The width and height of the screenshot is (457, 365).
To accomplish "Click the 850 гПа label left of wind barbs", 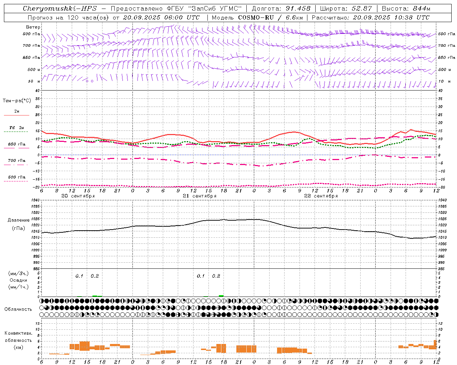I will click(31, 57).
